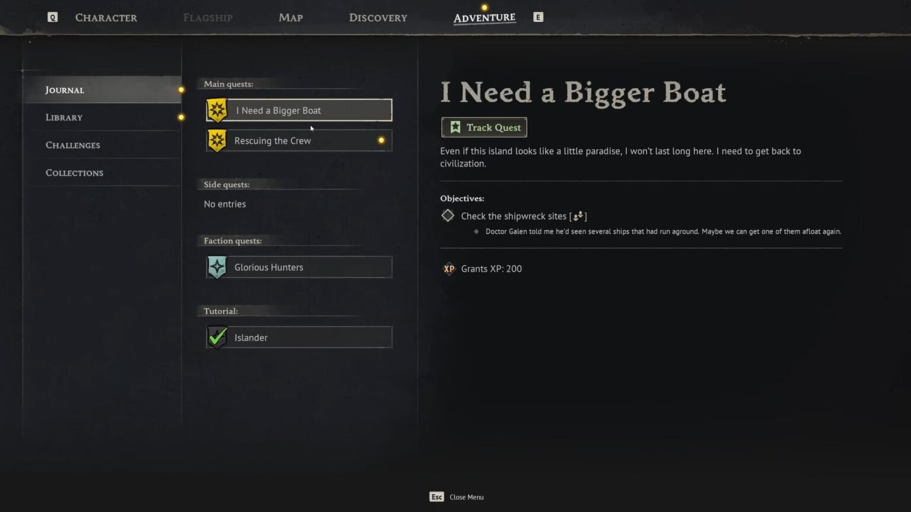Click the yellow star badge beside I Need a Bigger Boat

[217, 110]
